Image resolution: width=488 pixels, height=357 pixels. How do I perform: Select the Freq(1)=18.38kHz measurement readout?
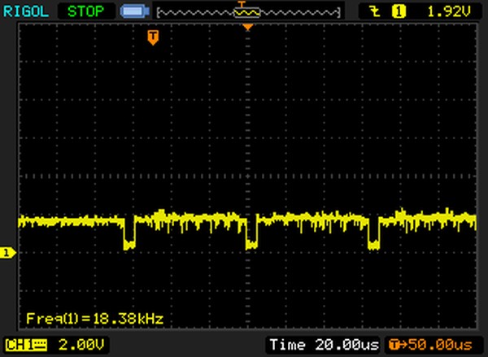click(94, 318)
